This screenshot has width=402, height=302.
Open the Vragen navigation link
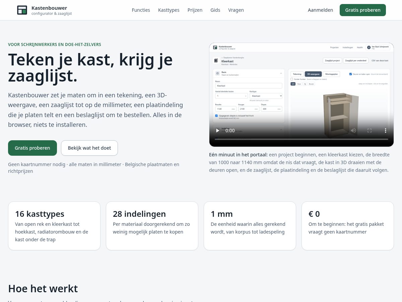[236, 10]
